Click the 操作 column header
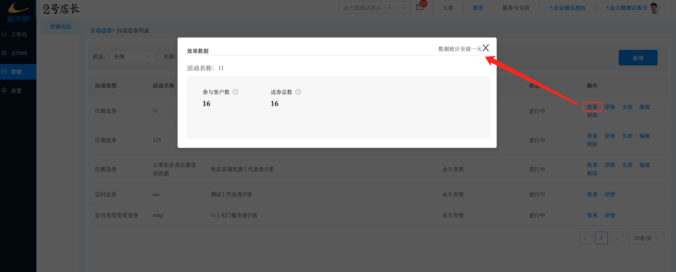676x272 pixels. (592, 86)
